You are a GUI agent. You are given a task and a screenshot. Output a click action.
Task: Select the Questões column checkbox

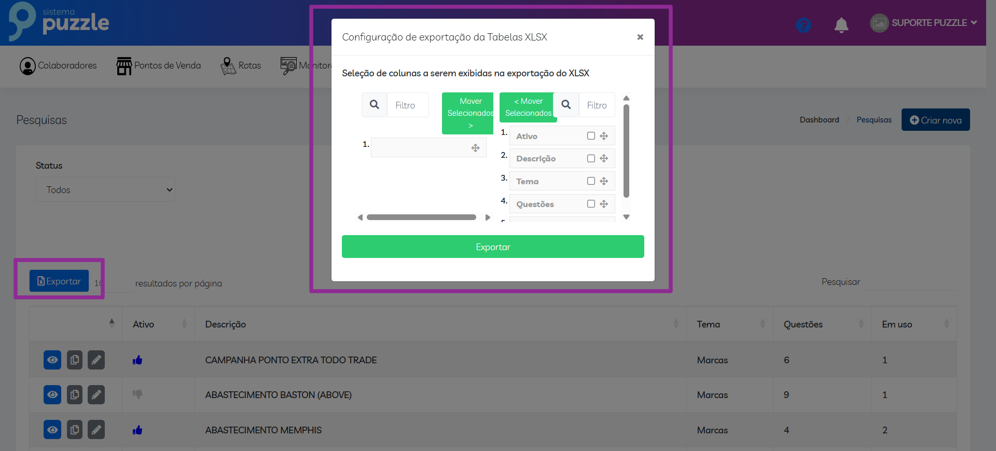591,204
